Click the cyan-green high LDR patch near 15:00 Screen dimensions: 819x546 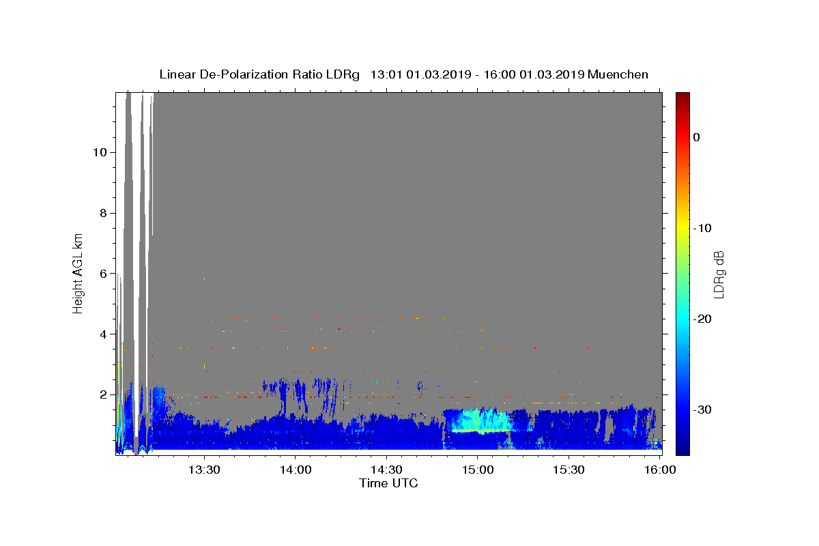pyautogui.click(x=481, y=420)
